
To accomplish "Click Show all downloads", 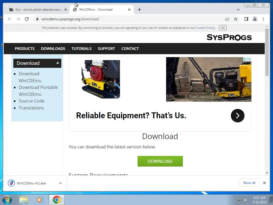I will tap(249, 183).
